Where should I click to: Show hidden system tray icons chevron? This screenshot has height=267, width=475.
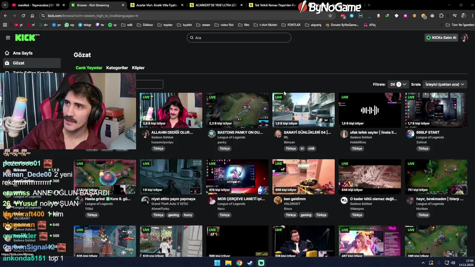coord(423,263)
